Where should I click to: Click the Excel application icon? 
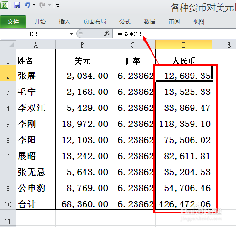(x=4, y=6)
